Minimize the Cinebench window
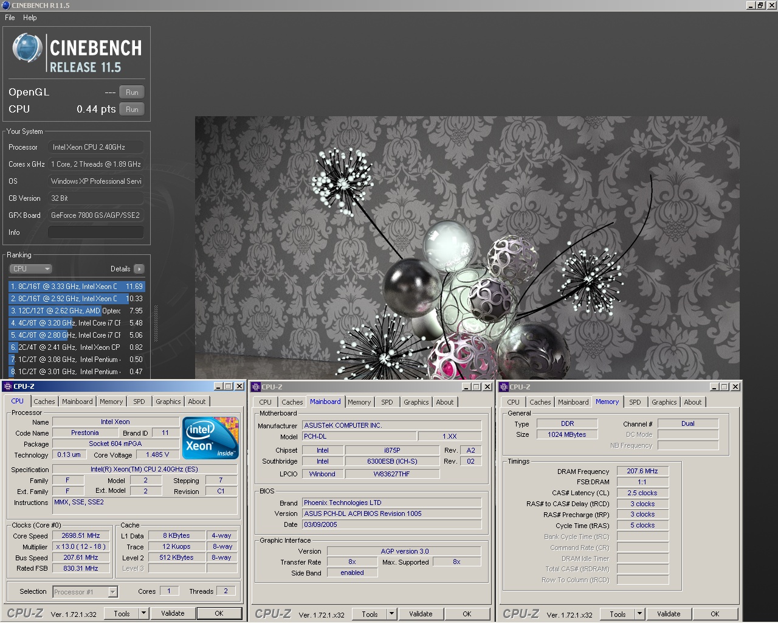 click(751, 5)
